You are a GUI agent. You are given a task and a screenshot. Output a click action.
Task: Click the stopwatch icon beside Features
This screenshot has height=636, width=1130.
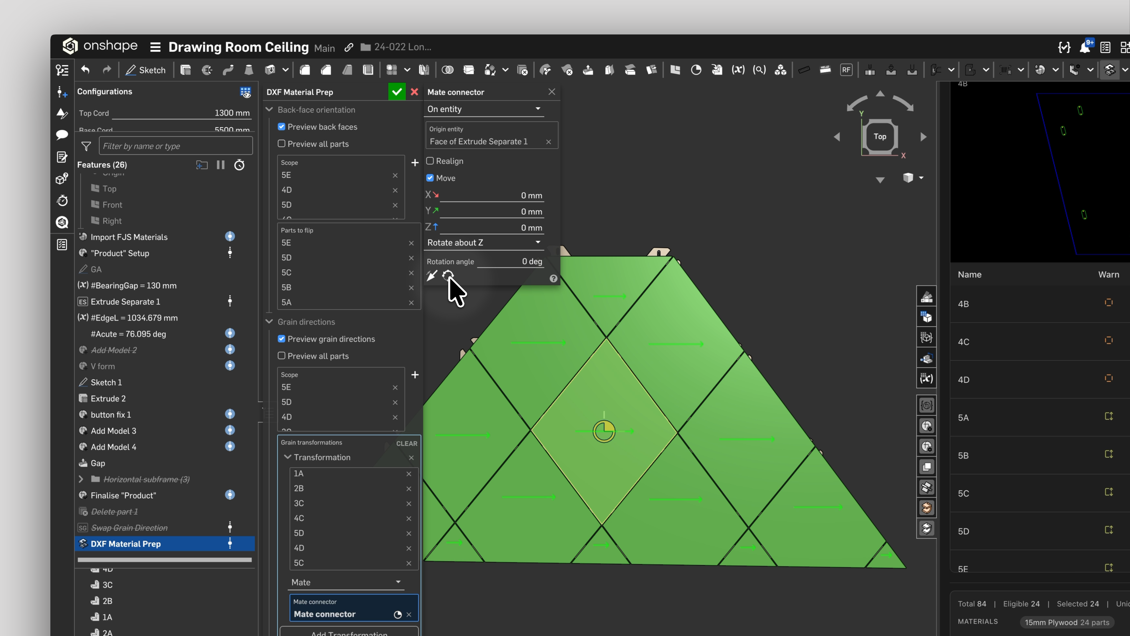tap(239, 165)
